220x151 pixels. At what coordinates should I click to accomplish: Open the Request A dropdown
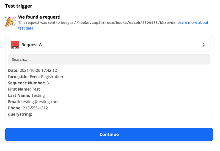point(109,45)
